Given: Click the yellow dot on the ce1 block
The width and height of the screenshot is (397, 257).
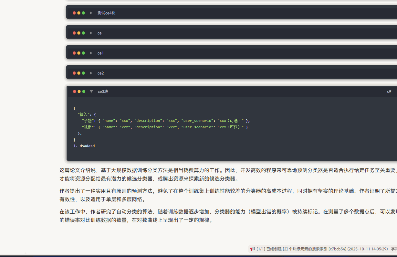Looking at the screenshot, I should (x=79, y=53).
